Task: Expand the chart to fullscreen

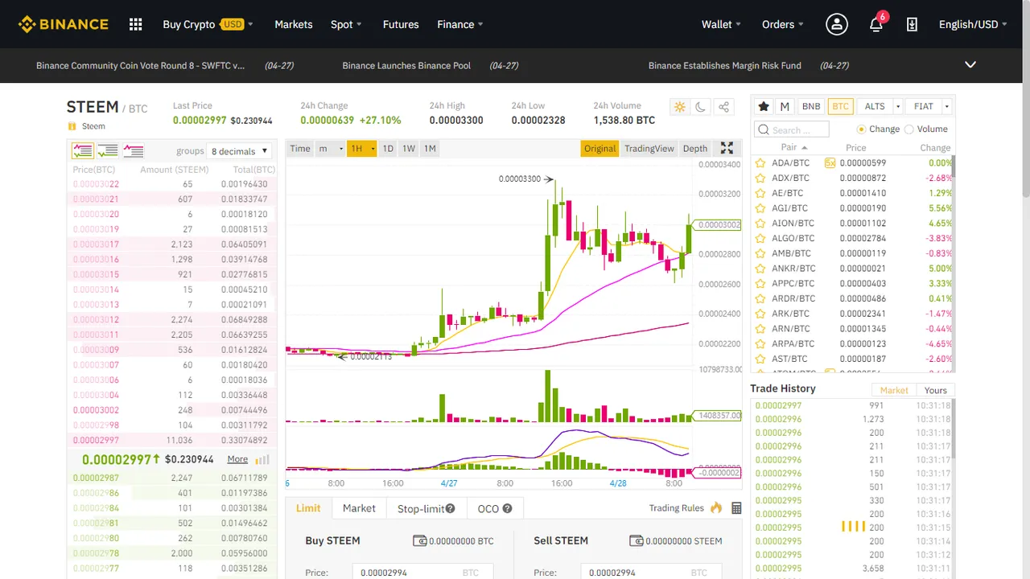Action: (727, 148)
